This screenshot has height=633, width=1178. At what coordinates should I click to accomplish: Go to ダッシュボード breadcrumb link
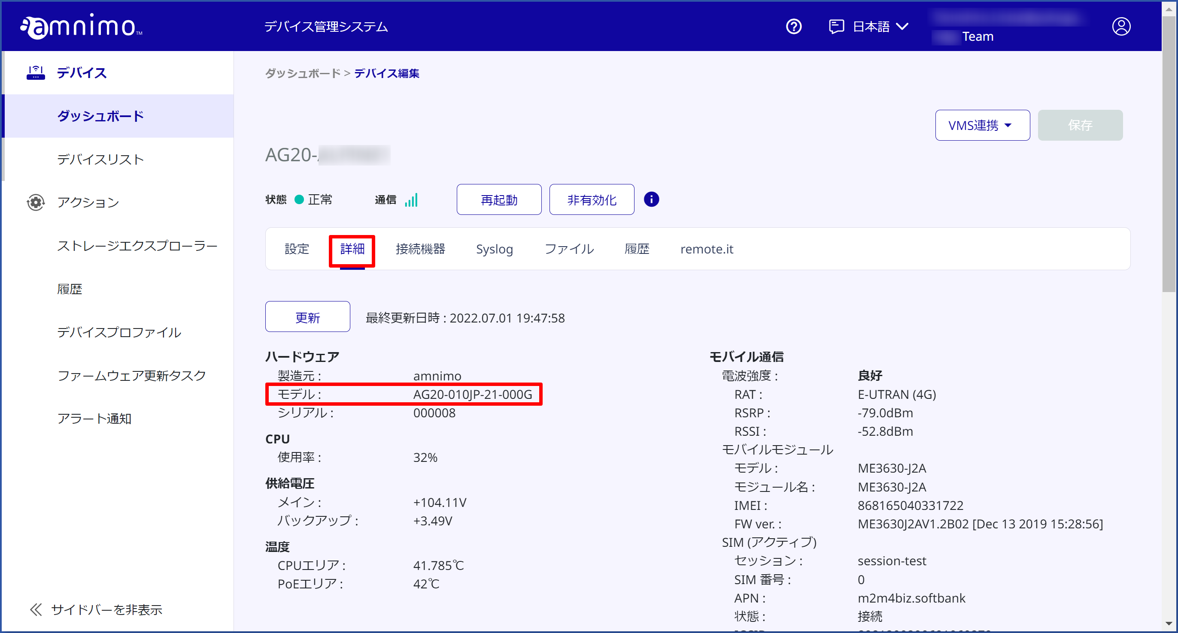[x=303, y=73]
